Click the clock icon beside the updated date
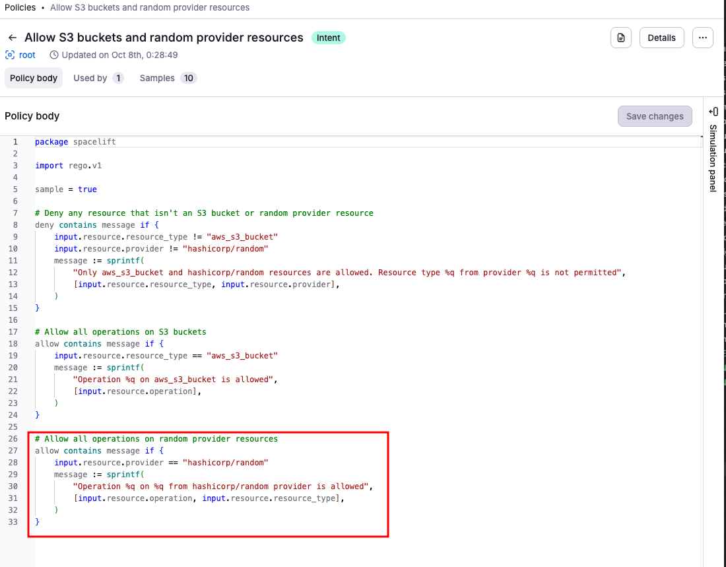This screenshot has width=726, height=567. click(54, 55)
